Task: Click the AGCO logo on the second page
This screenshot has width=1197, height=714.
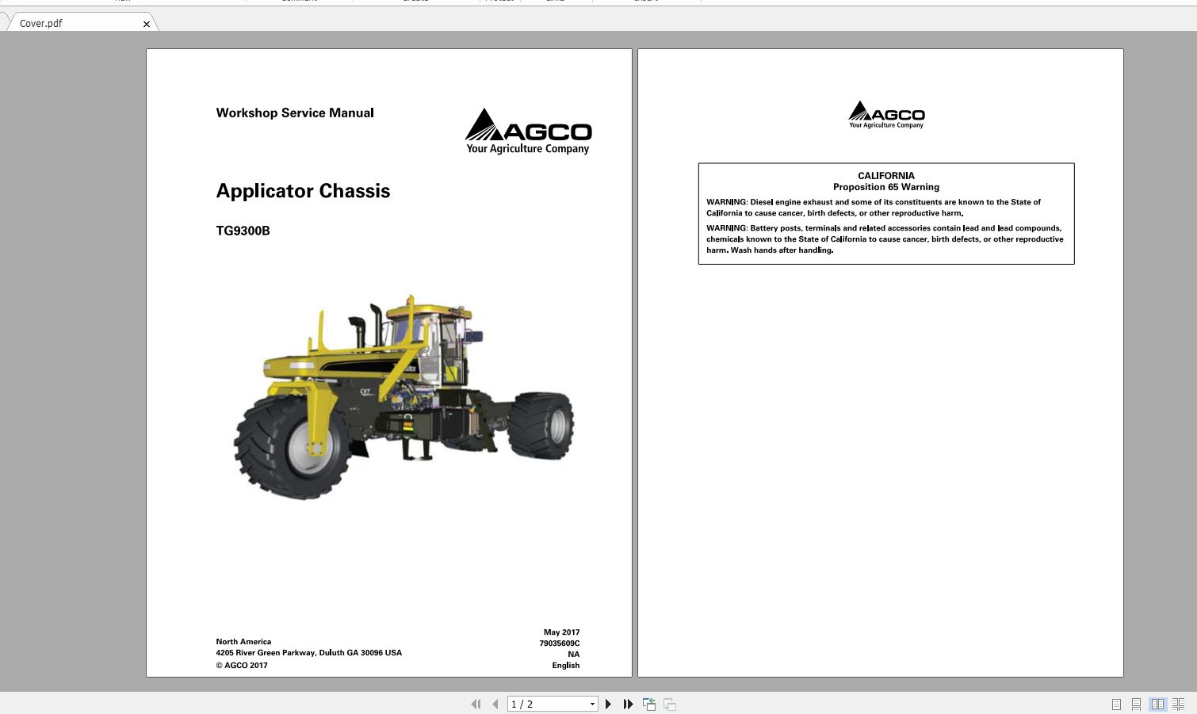Action: [x=886, y=115]
